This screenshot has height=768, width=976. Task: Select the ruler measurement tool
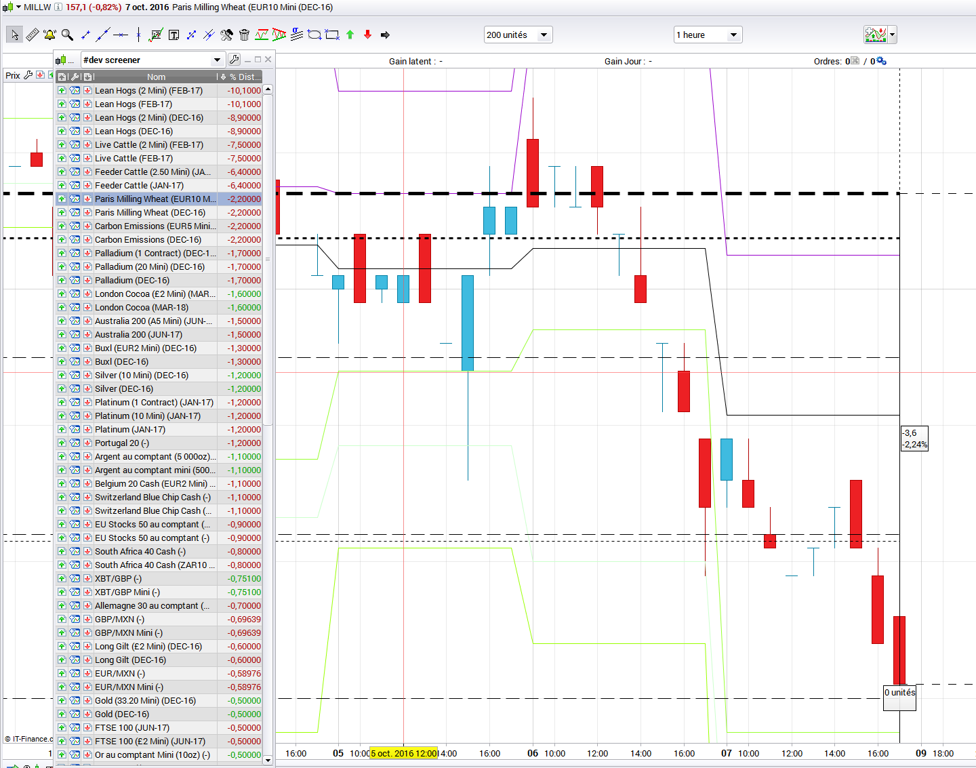pyautogui.click(x=32, y=35)
